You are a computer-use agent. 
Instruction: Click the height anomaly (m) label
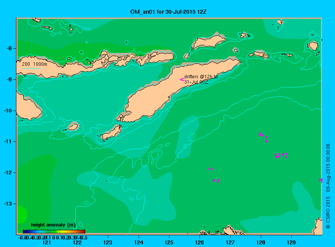53,225
